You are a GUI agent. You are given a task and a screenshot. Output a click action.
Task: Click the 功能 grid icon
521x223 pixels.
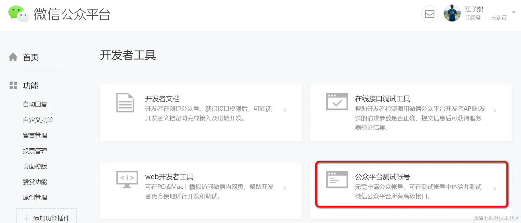point(13,85)
